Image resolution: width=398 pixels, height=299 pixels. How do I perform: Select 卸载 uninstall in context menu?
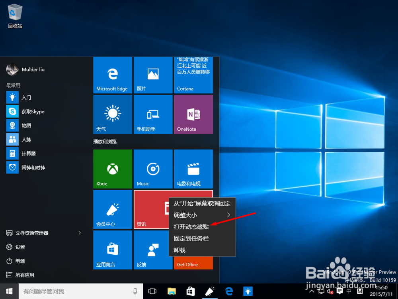(x=202, y=250)
